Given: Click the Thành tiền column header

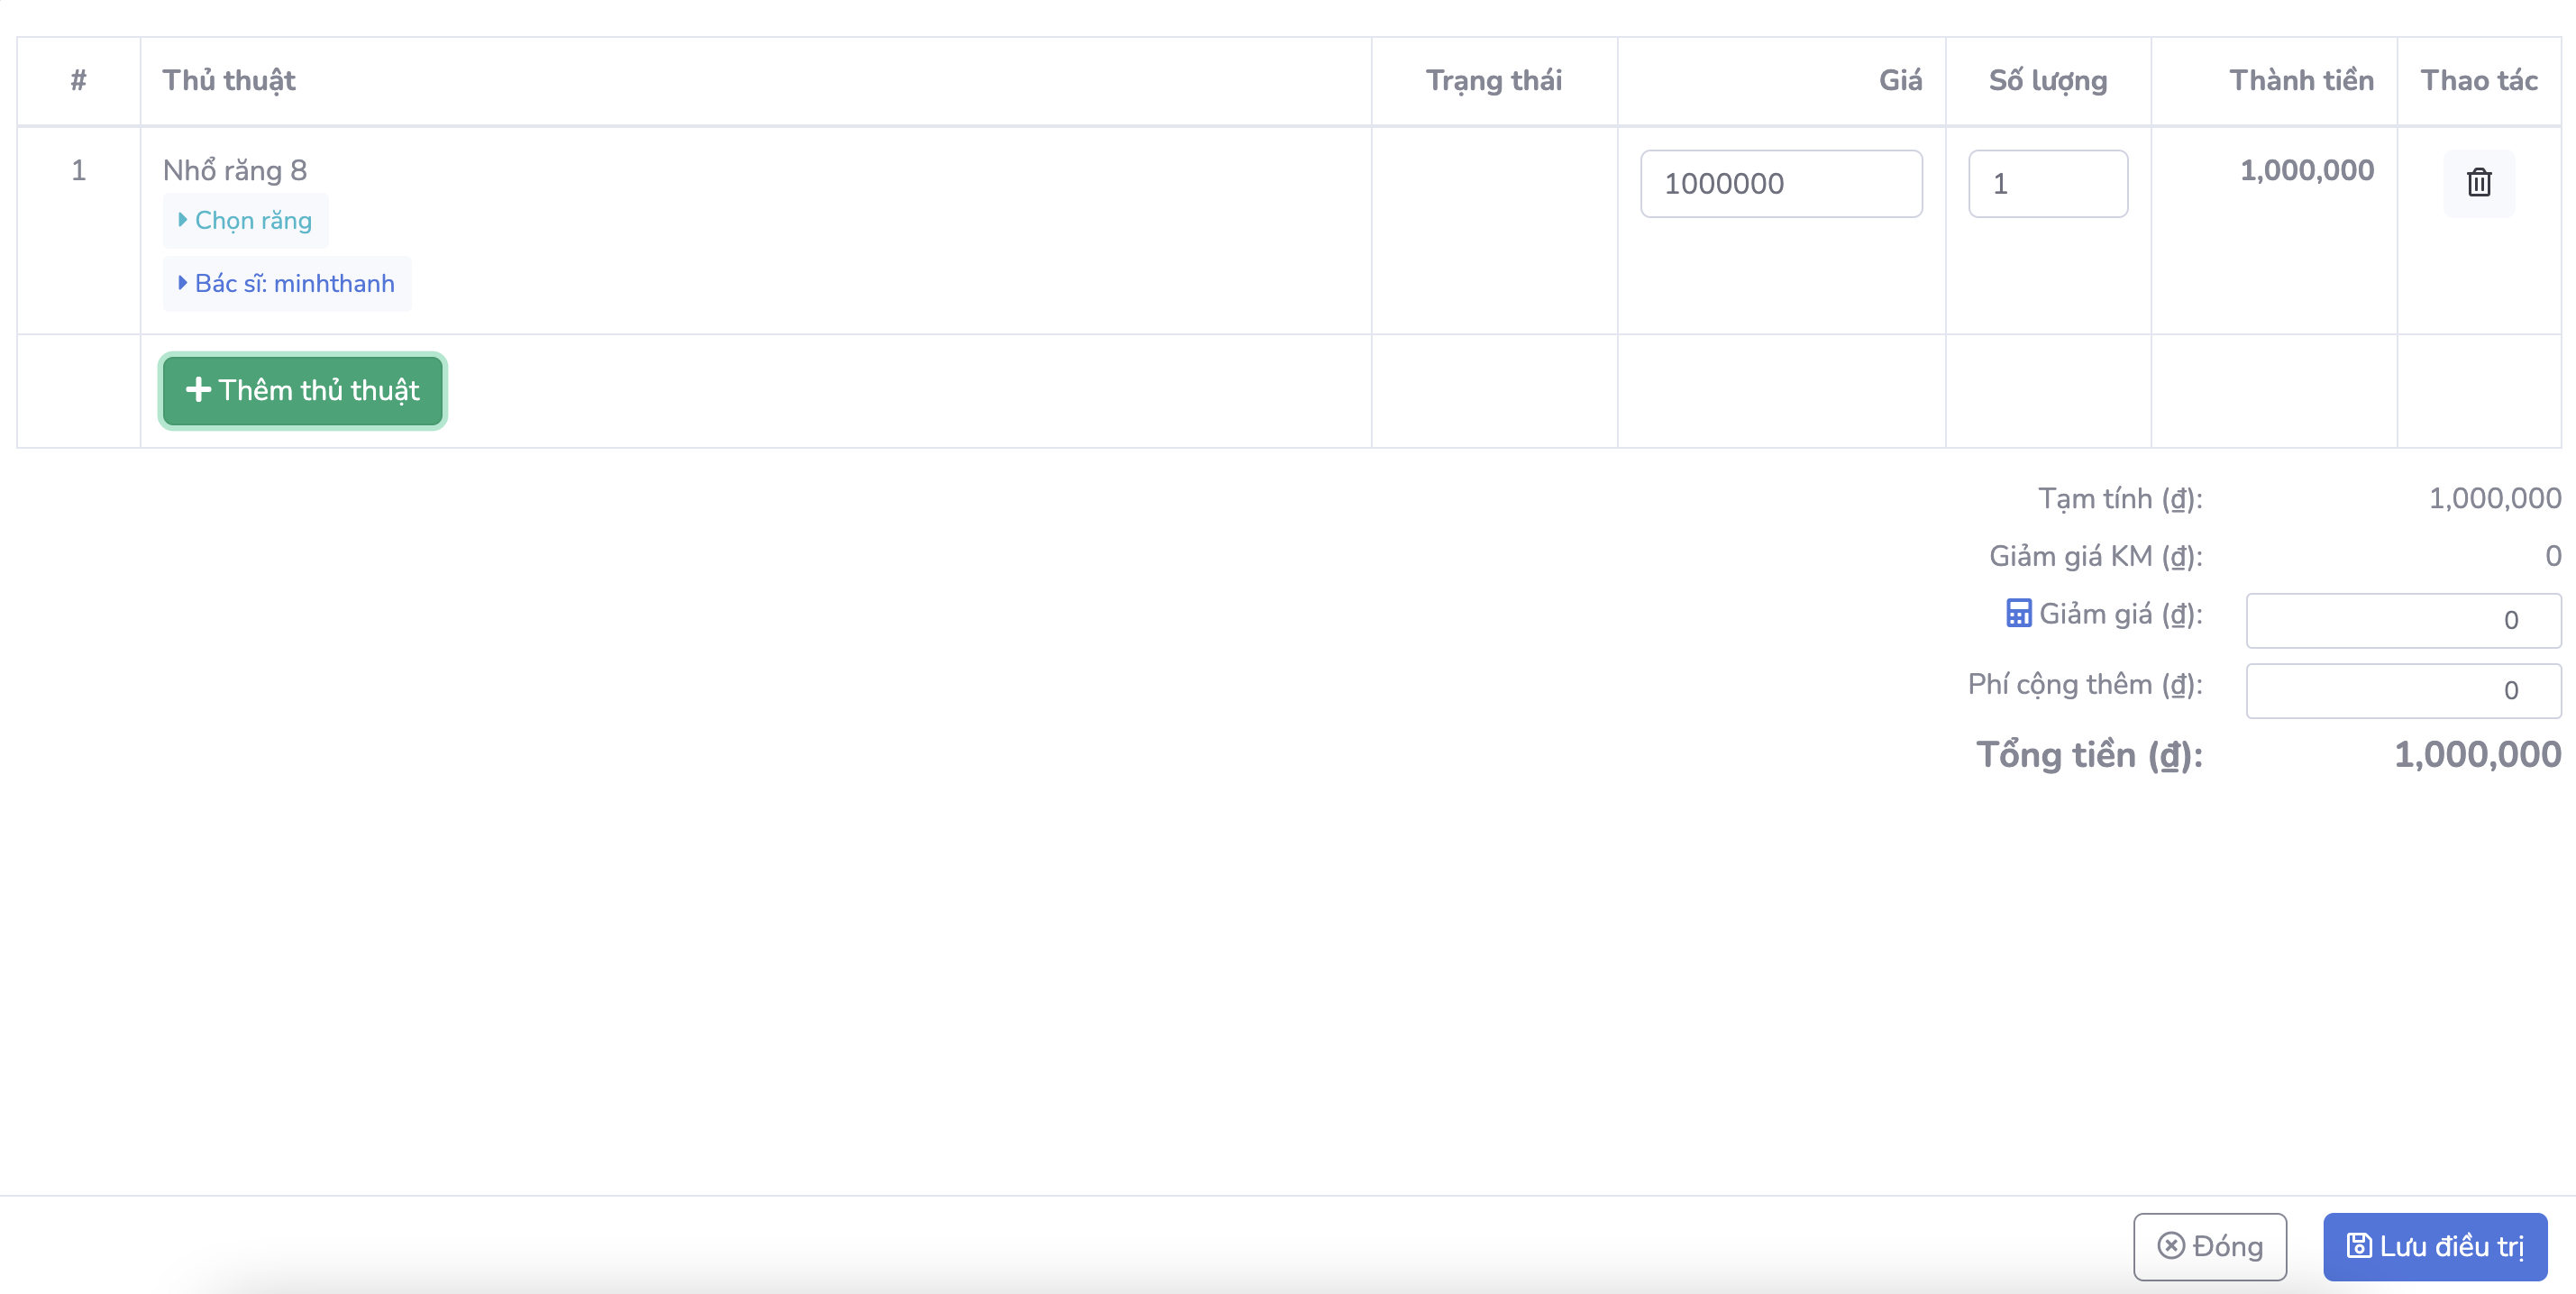Looking at the screenshot, I should tap(2300, 80).
